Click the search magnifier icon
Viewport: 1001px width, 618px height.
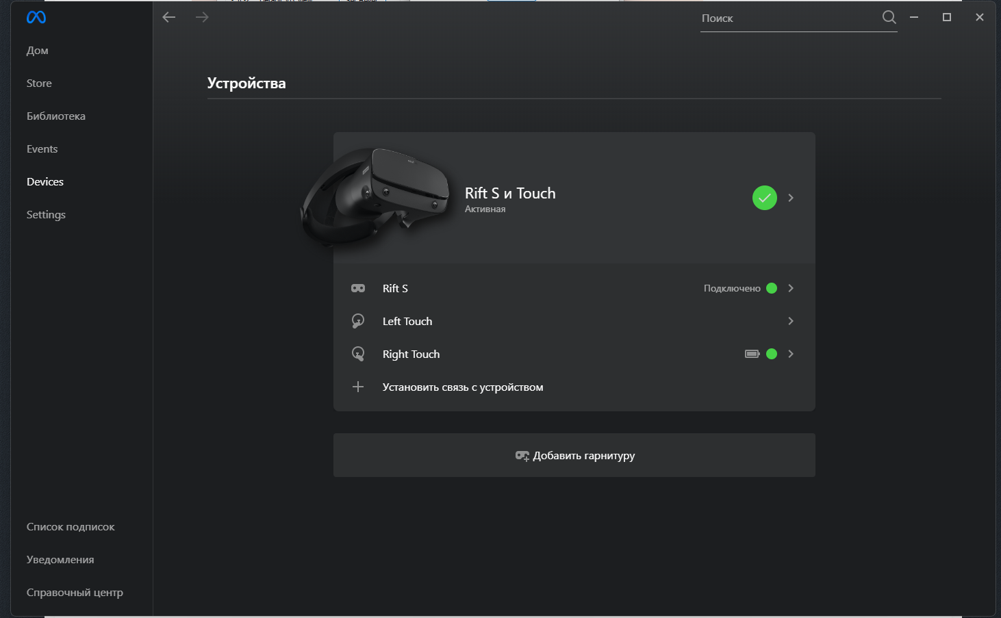click(889, 17)
